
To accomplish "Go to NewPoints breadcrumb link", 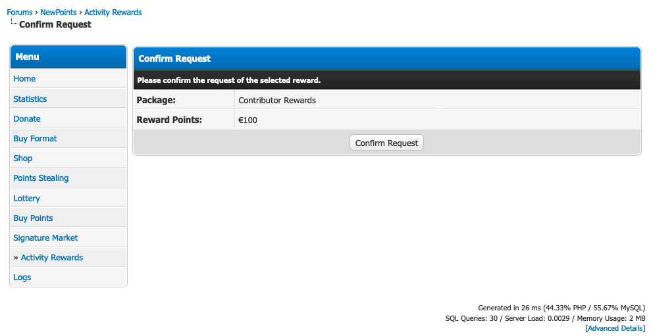I will 59,12.
